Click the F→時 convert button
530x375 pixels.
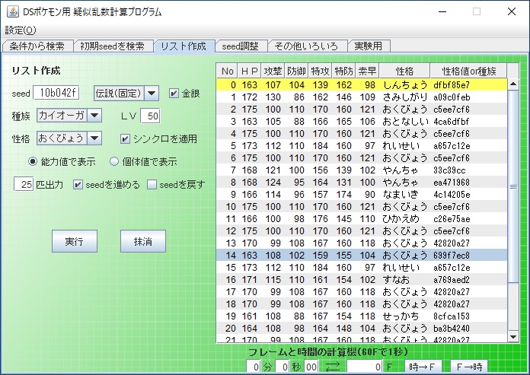469,367
